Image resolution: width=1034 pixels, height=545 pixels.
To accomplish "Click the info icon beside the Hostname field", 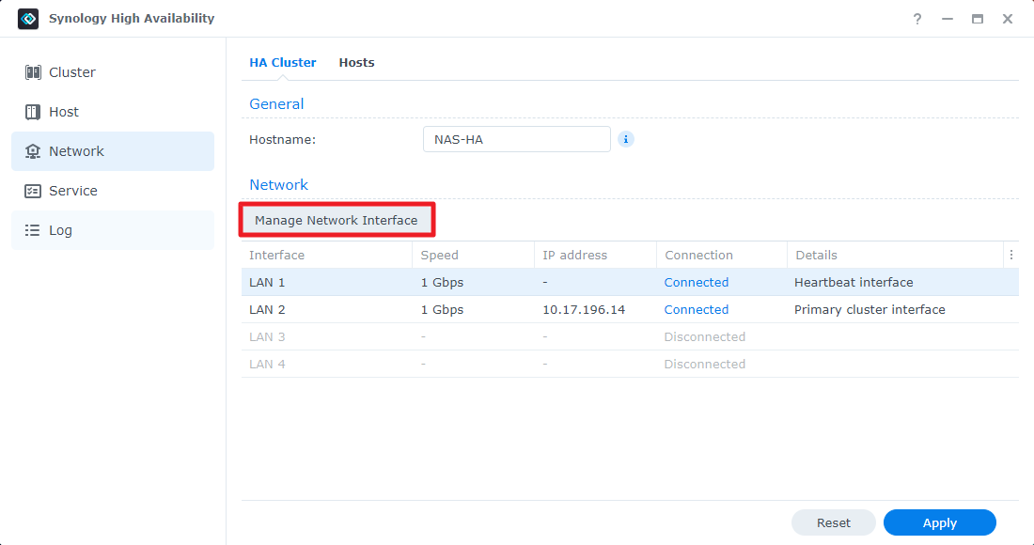I will coord(626,139).
